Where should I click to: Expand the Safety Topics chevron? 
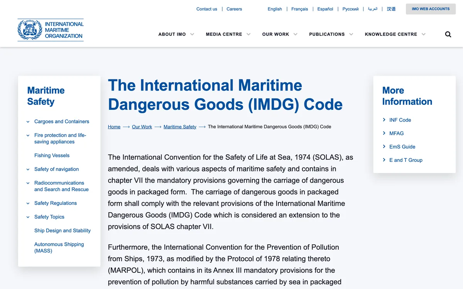[x=28, y=217]
